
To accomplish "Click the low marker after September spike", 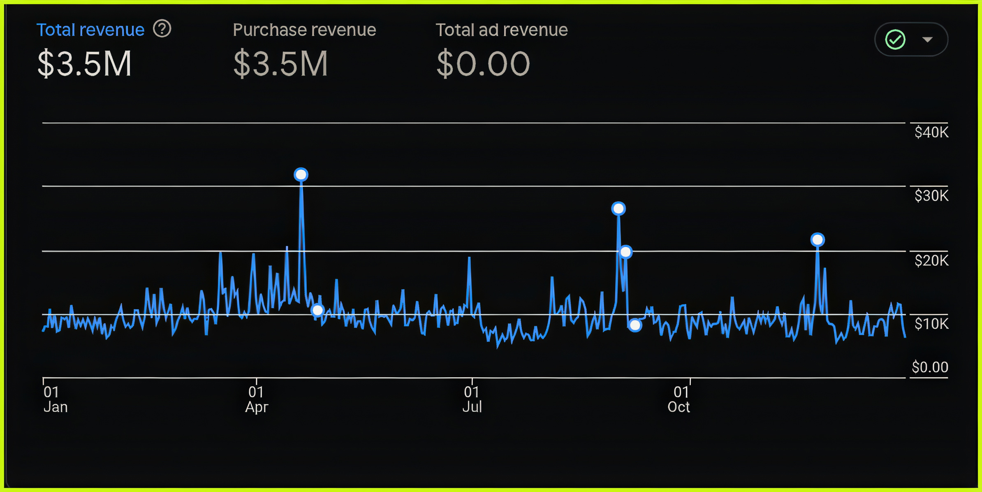I will (635, 325).
